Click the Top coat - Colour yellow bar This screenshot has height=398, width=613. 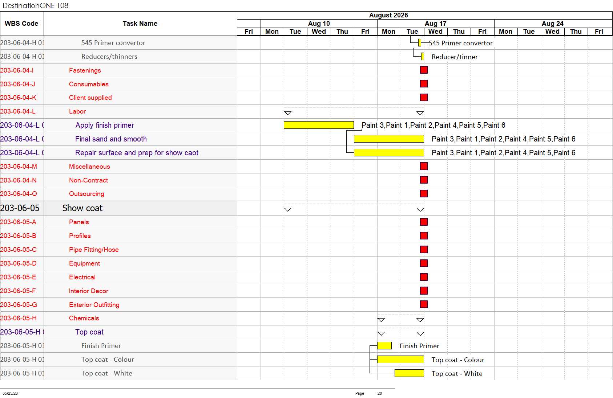click(x=400, y=360)
